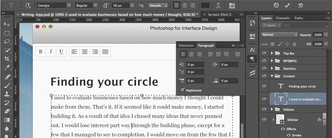Center align text in Paragraph panel
Image resolution: width=332 pixels, height=138 pixels.
191,54
